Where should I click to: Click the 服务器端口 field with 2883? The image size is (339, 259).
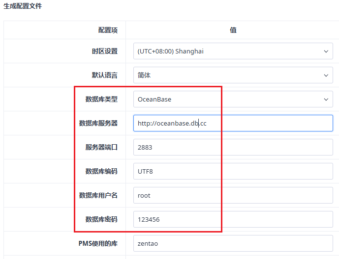(233, 147)
